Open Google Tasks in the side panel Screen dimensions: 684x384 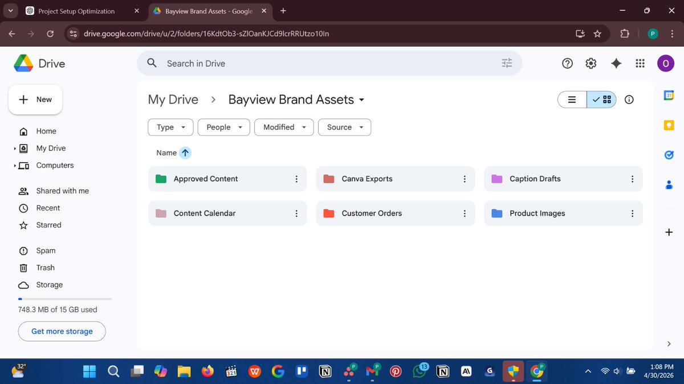669,154
